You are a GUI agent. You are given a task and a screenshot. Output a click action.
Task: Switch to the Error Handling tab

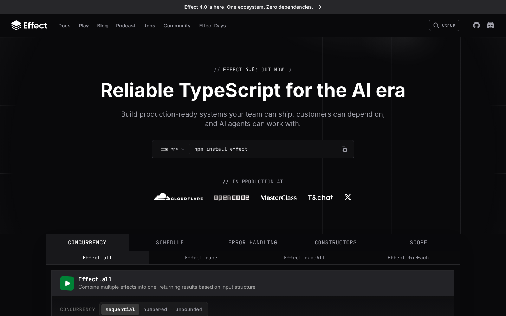click(253, 243)
